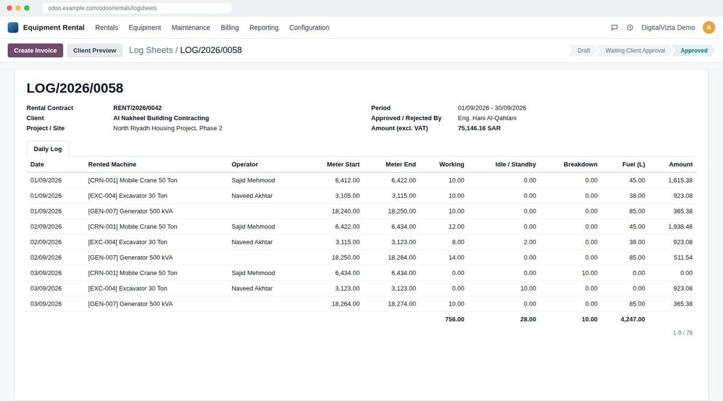Image resolution: width=723 pixels, height=401 pixels.
Task: Go back to Log Sheets breadcrumb
Action: pos(151,50)
